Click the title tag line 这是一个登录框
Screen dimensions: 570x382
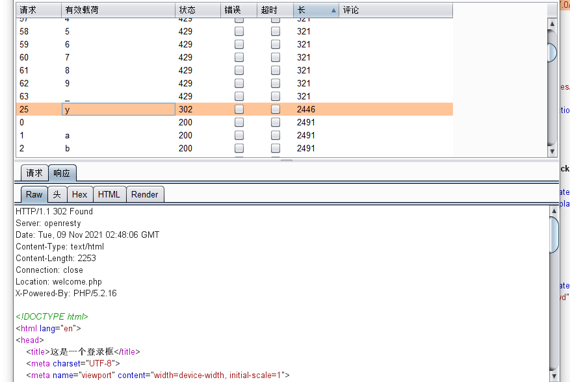[83, 352]
